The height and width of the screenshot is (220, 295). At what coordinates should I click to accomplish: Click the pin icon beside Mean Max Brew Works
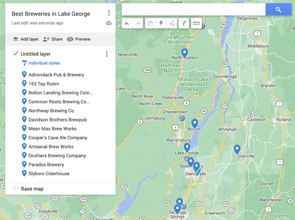tap(24, 128)
